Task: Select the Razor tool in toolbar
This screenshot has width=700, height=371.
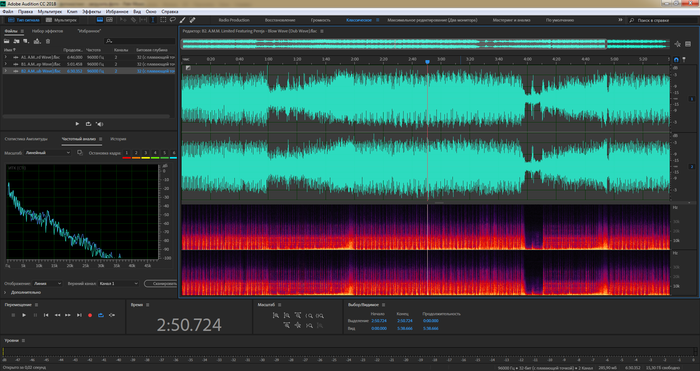Action: click(133, 20)
